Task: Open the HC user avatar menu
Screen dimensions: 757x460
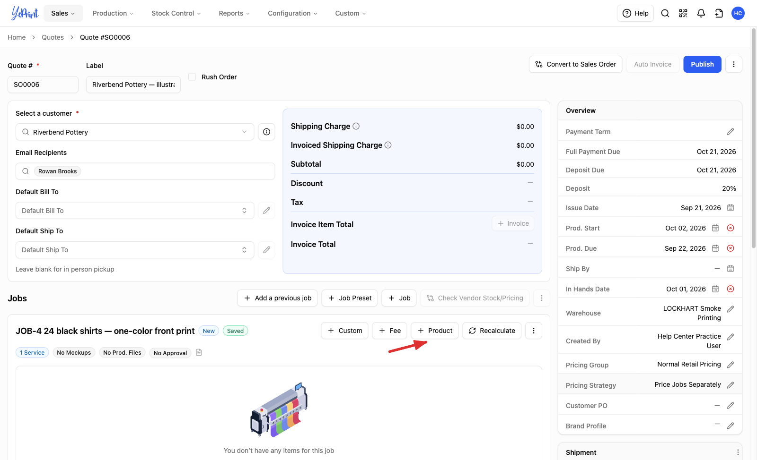Action: pos(738,13)
